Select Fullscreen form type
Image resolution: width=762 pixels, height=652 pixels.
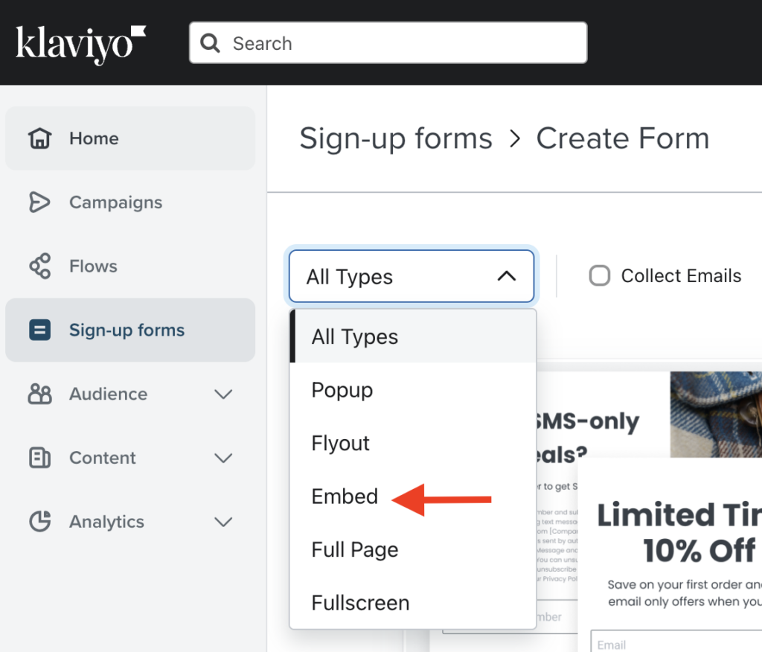[413, 603]
